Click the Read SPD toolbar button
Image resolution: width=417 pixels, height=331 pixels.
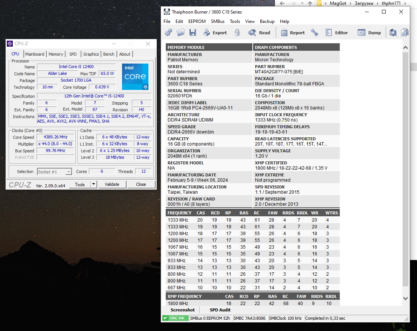259,32
